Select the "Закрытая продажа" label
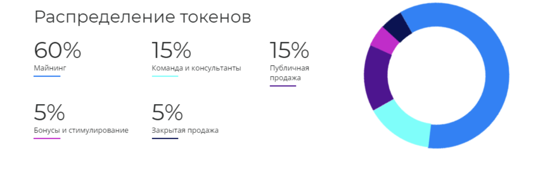The image size is (547, 179). pos(185,130)
